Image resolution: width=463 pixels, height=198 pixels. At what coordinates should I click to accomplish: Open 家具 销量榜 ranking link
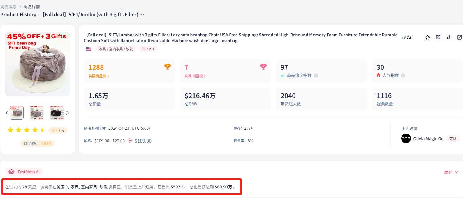(195, 76)
